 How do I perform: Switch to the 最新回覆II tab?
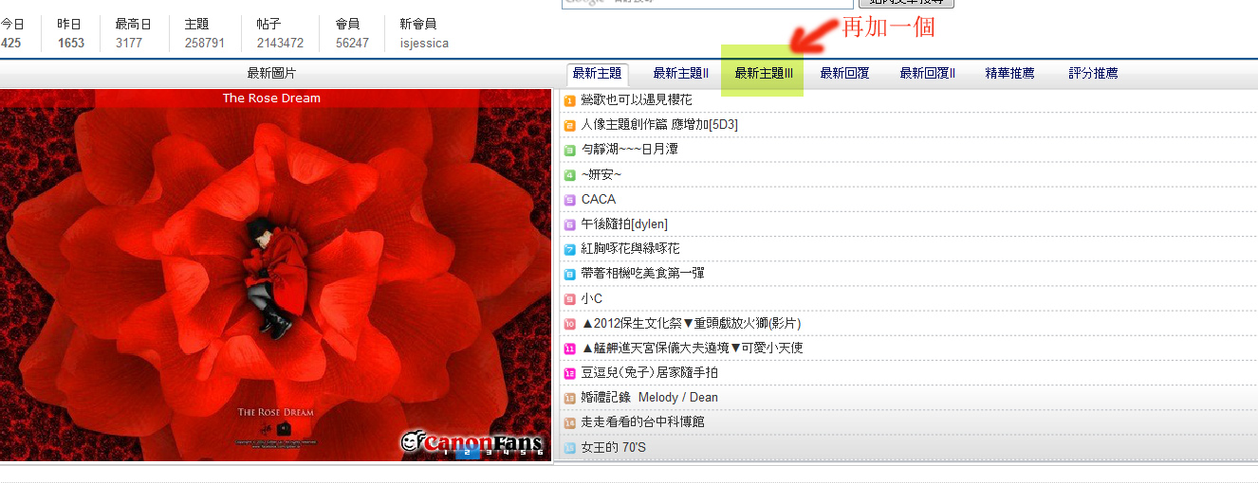point(927,74)
